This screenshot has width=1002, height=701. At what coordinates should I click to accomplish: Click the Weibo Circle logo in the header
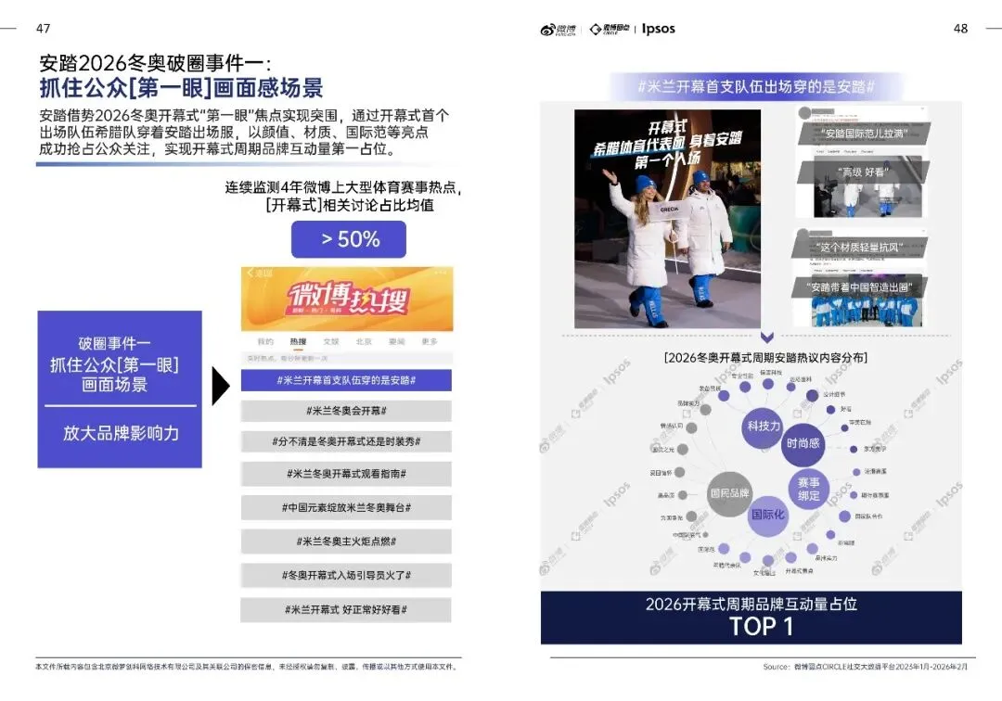tap(609, 30)
